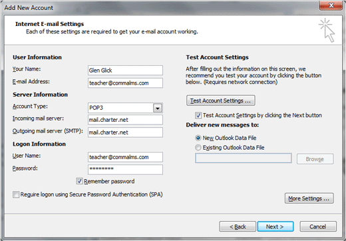Viewport: 346px width, 241px height.
Task: Click the User Name logon field
Action: [125, 157]
